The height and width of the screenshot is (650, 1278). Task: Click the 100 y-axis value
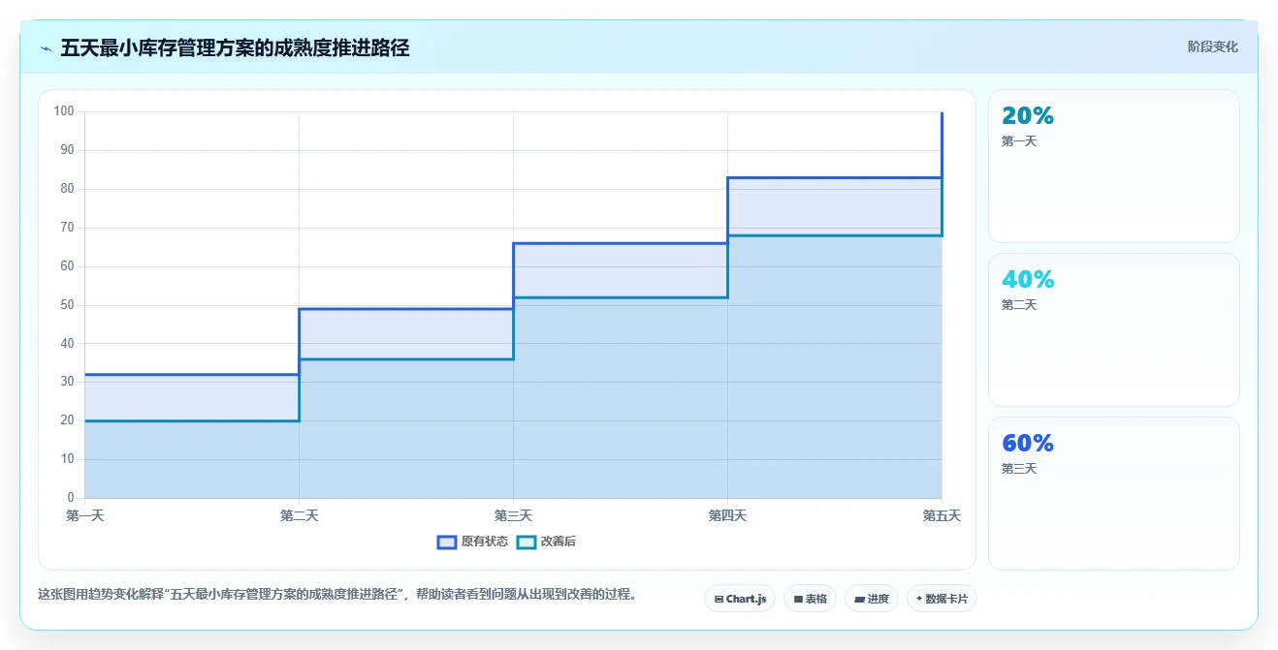[64, 111]
